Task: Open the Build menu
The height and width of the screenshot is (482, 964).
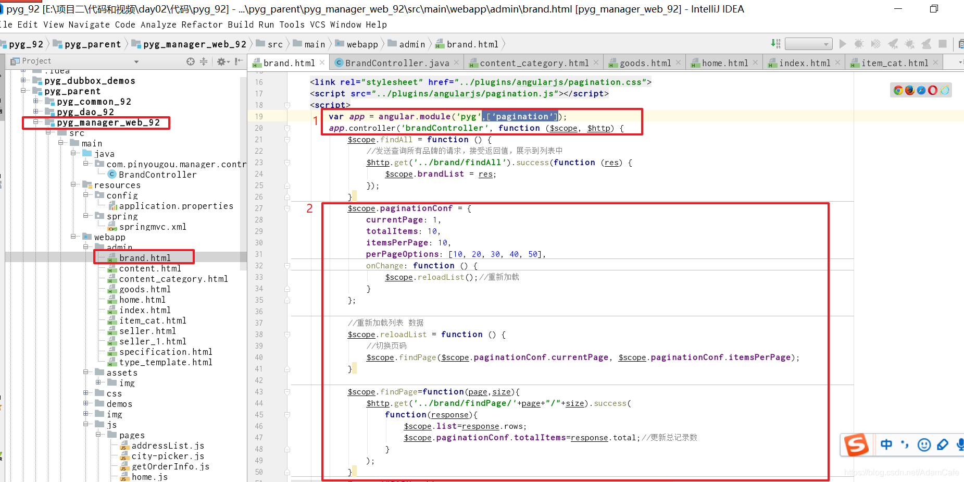Action: (x=241, y=24)
